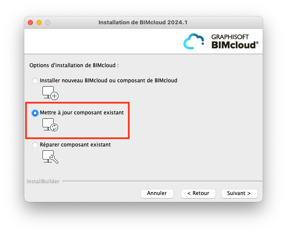Cancel installation with the Annuler button
This screenshot has height=234, width=287.
(x=157, y=193)
